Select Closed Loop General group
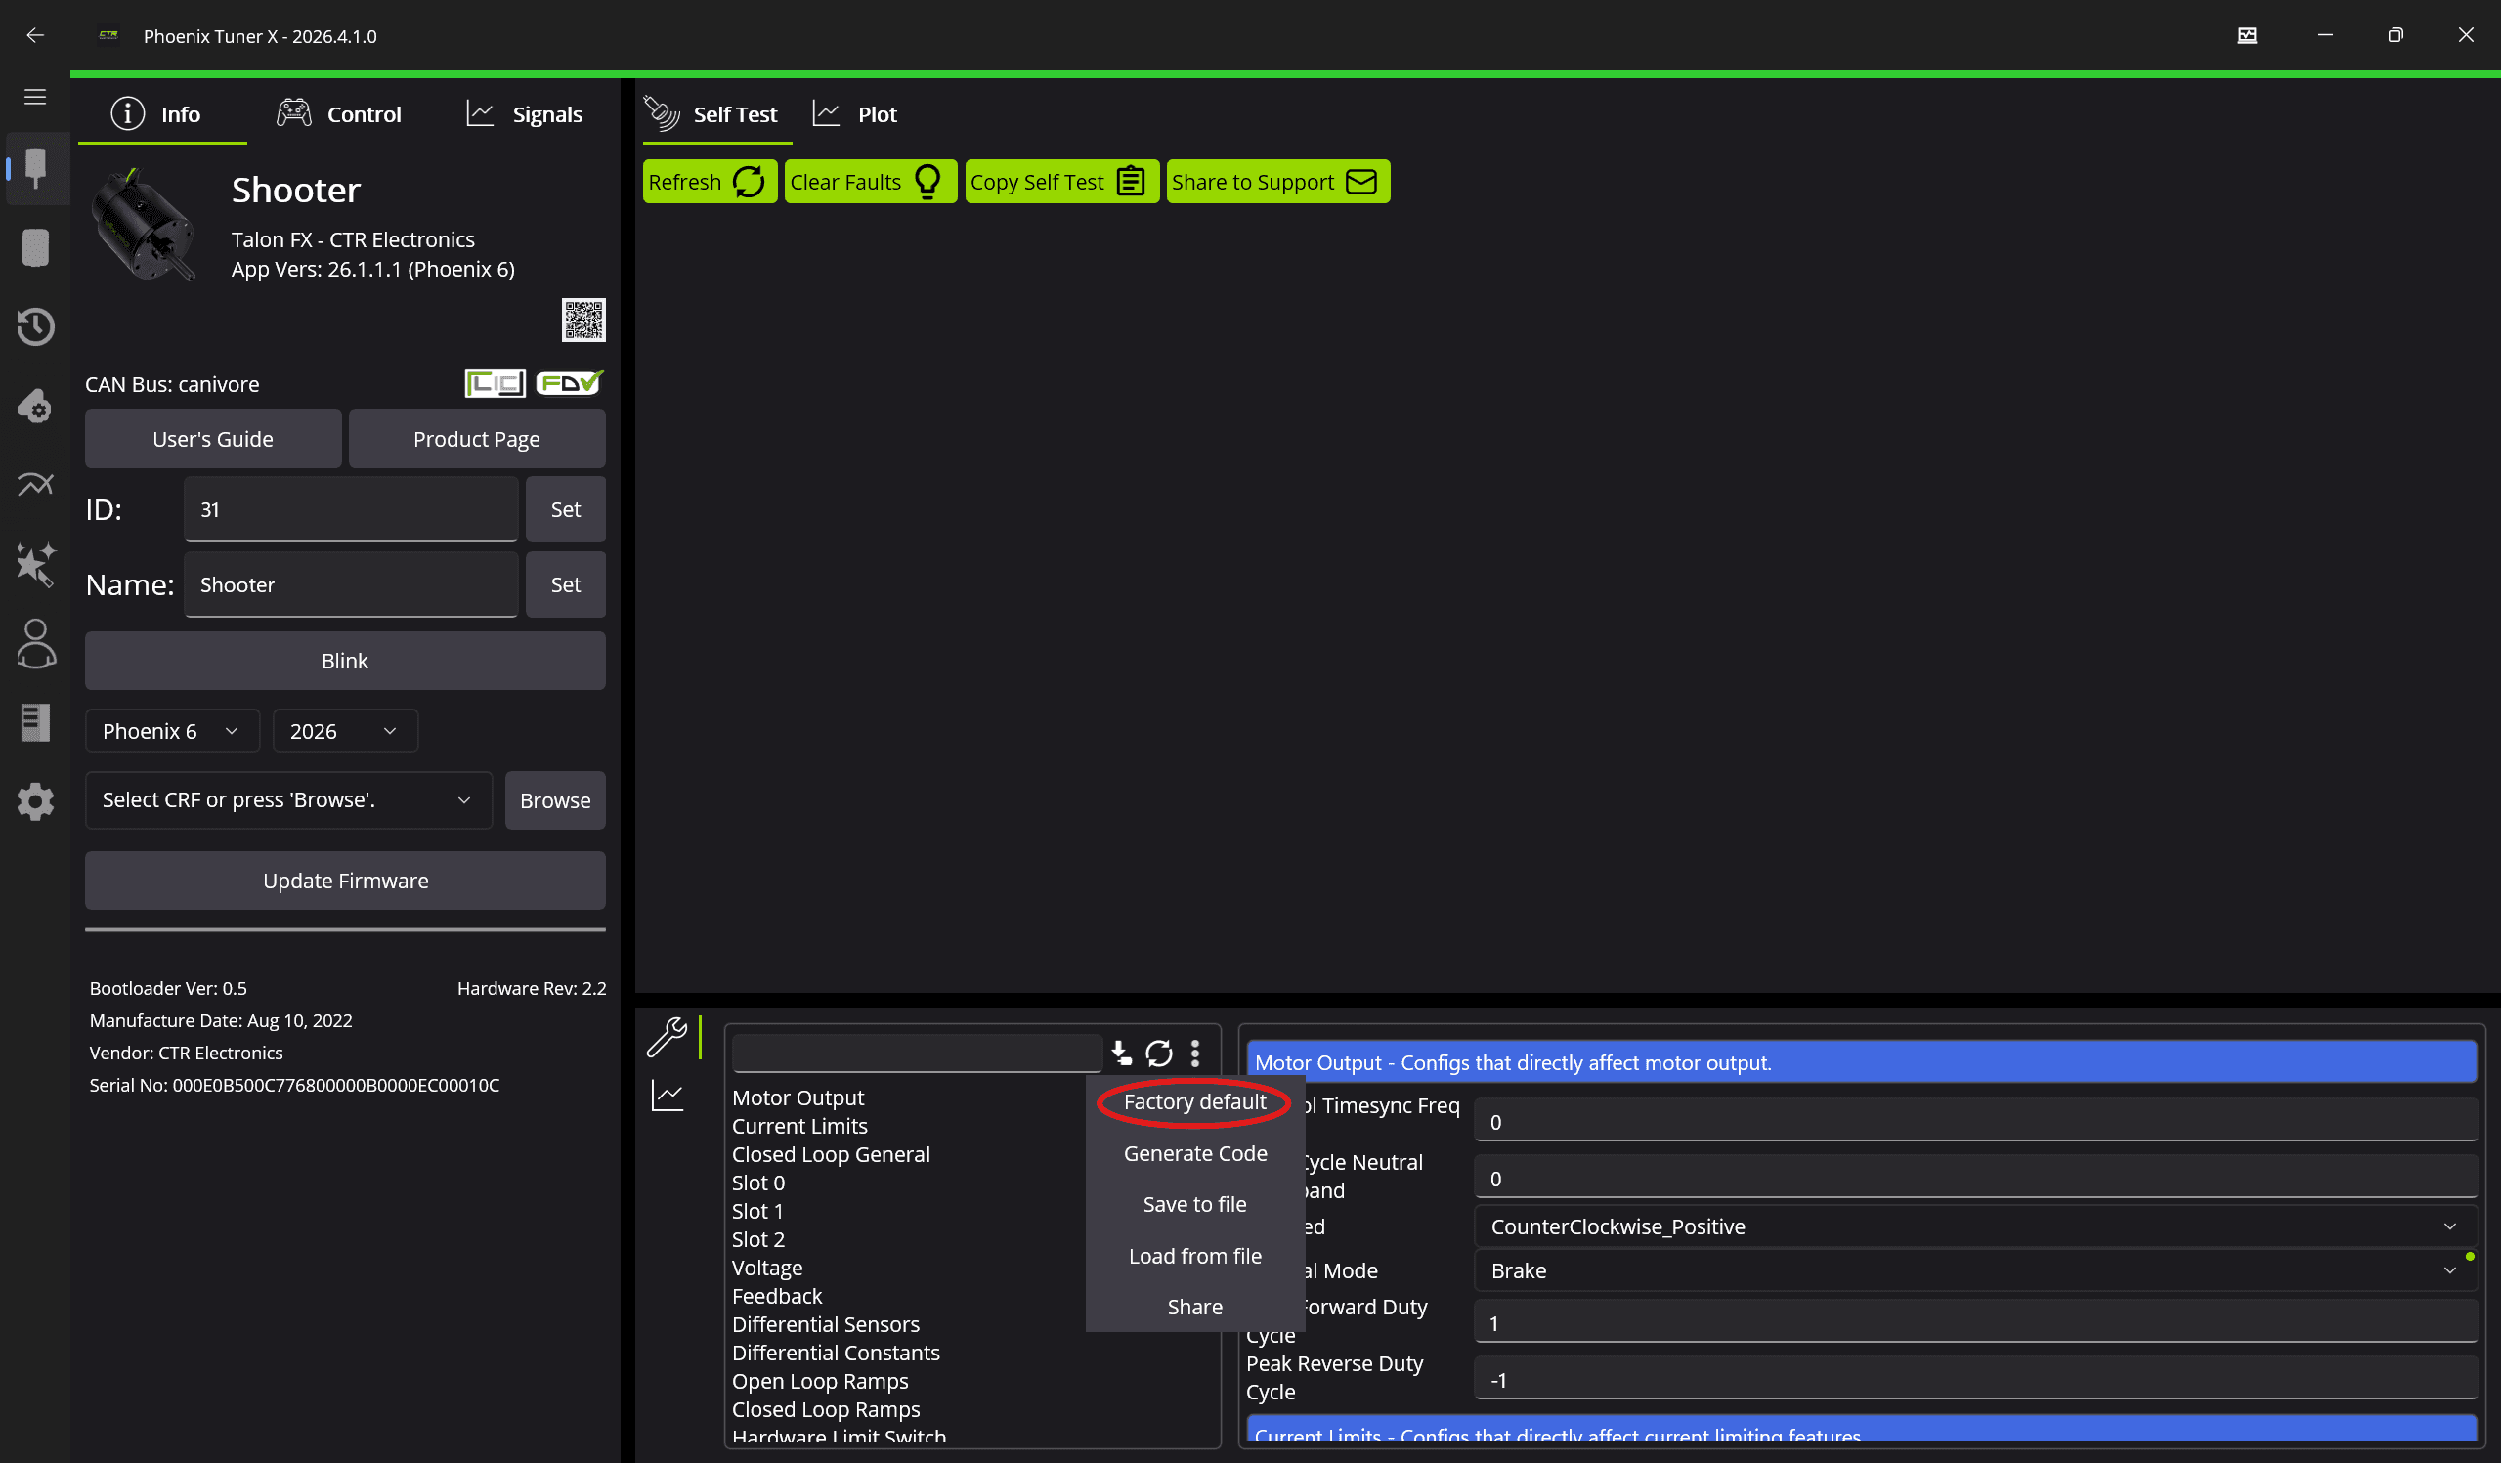 831,1154
